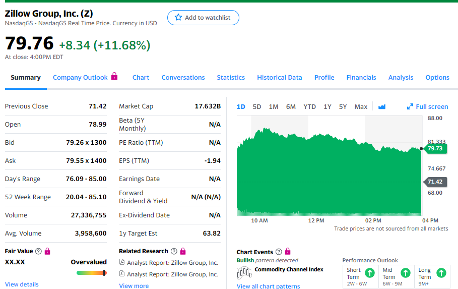Click the Commodity Channel Index candlestick icon
Screen dimensions: 458x289
click(x=244, y=272)
